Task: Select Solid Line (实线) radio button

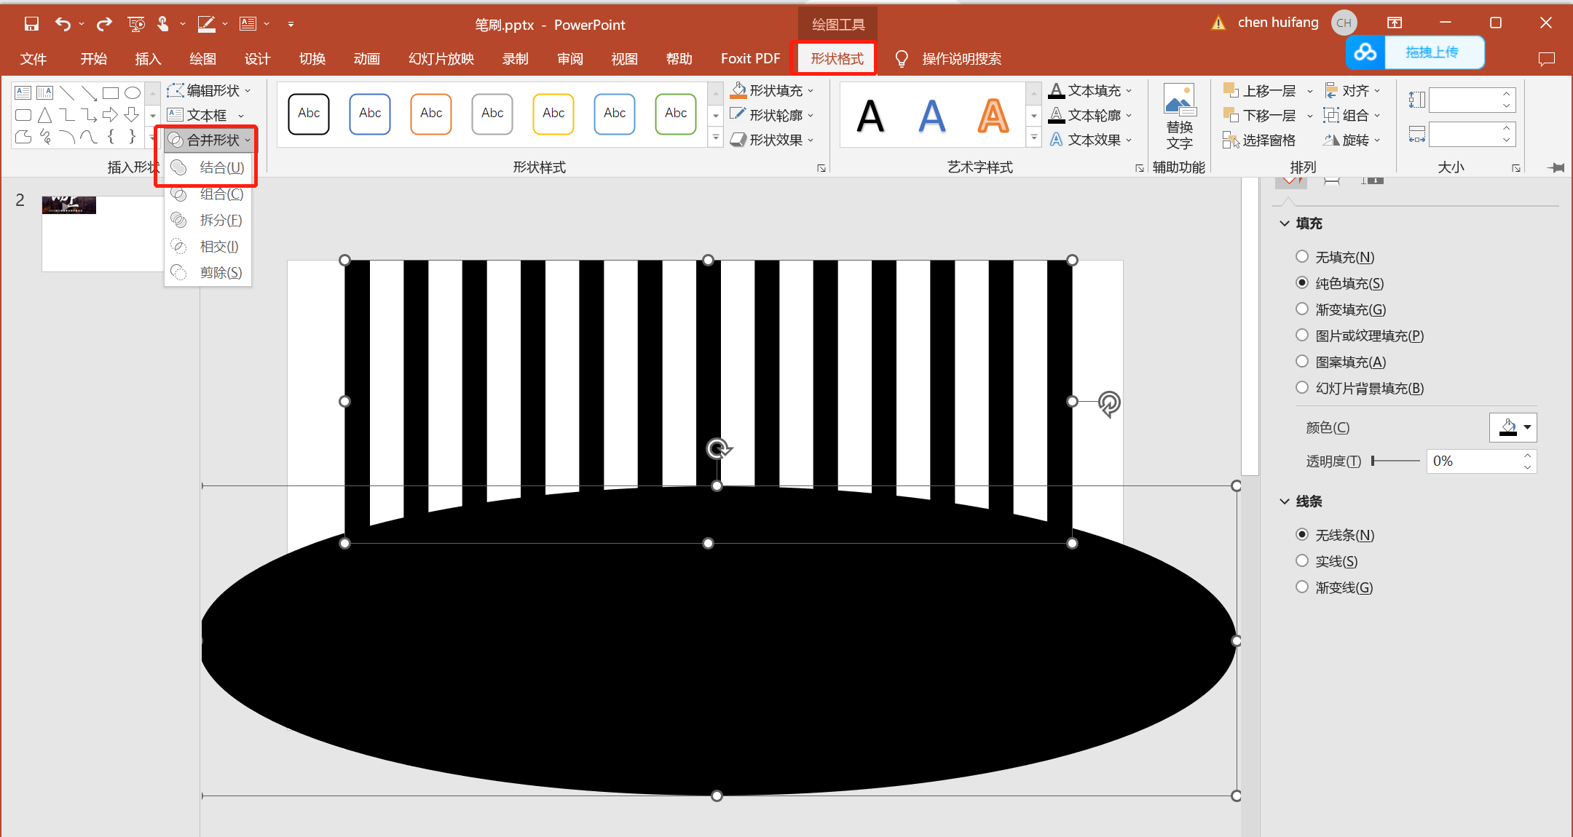Action: 1302,560
